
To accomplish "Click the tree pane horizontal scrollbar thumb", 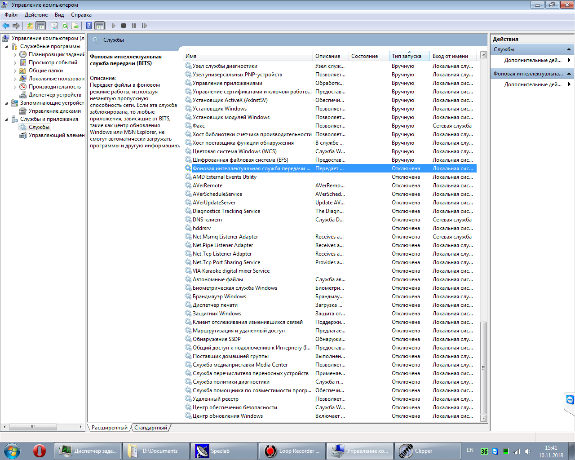I will pyautogui.click(x=33, y=427).
